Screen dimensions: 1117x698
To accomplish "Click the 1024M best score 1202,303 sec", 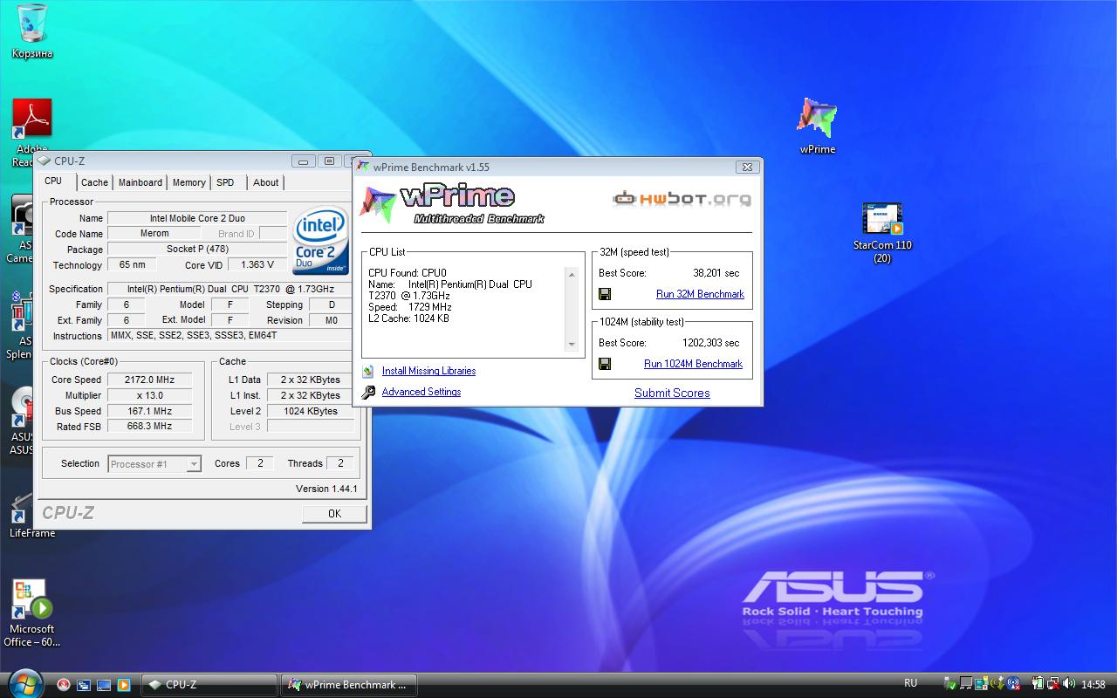I will [x=711, y=343].
